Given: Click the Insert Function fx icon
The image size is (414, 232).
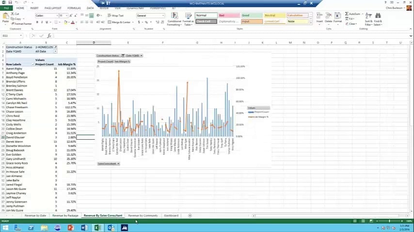Looking at the screenshot, I should click(49, 36).
